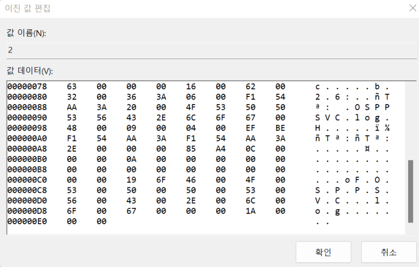Select byte 09 in row 00000098

point(131,128)
